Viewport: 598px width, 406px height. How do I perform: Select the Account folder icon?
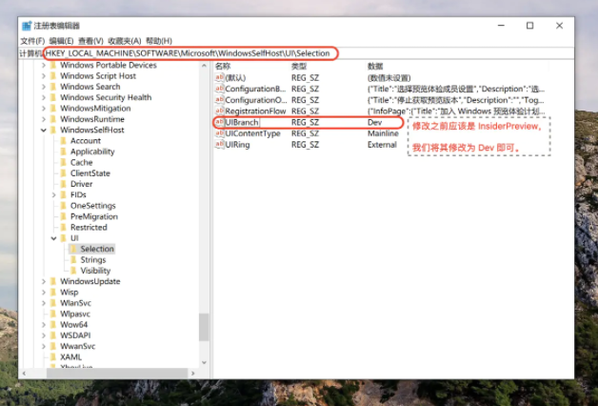click(x=64, y=141)
